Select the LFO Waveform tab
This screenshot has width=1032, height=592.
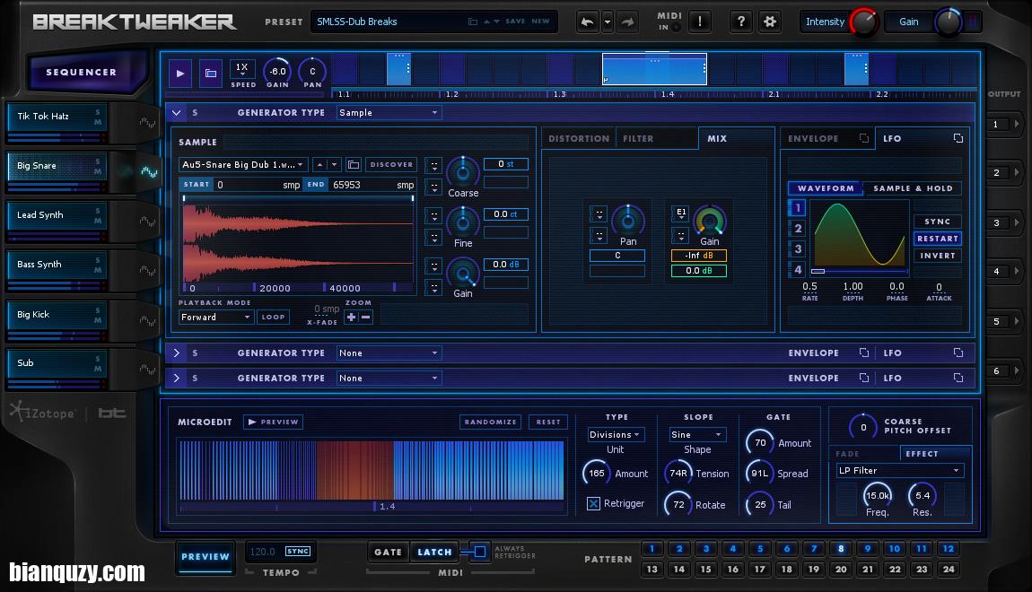(826, 188)
